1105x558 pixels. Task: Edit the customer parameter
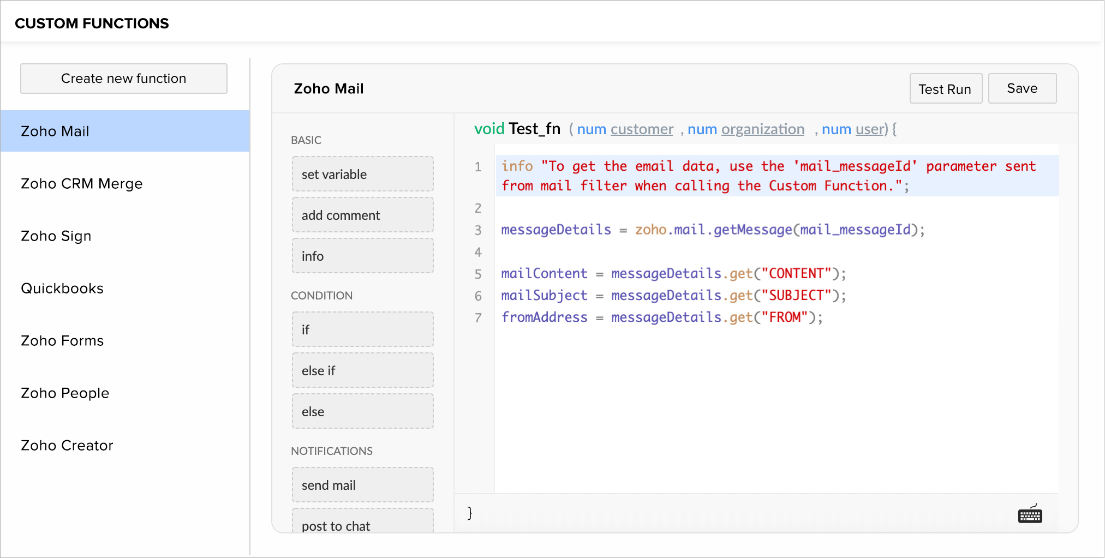[x=642, y=129]
